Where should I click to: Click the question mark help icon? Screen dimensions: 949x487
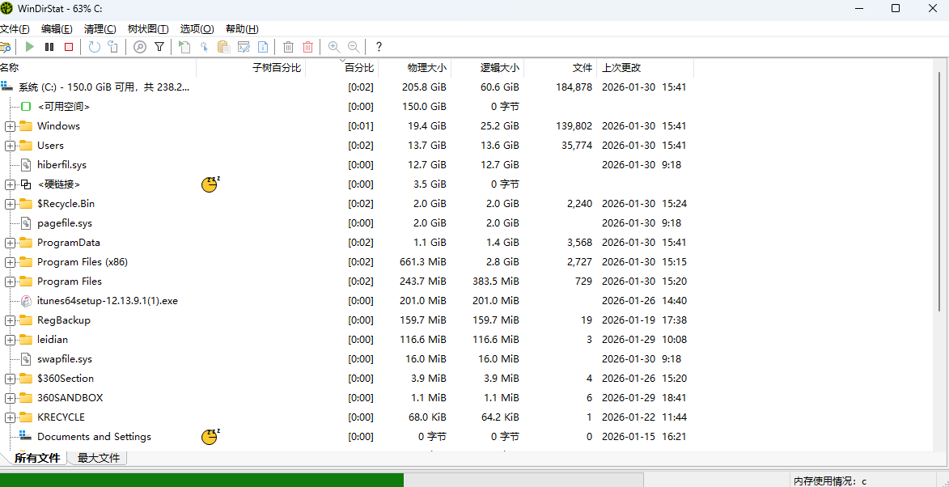click(x=379, y=47)
